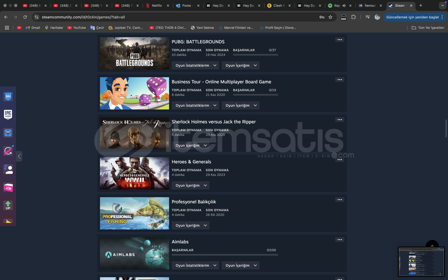Viewport: 448px width, 280px height.
Task: Open the apps grid in bookmarks bar
Action: [7, 28]
